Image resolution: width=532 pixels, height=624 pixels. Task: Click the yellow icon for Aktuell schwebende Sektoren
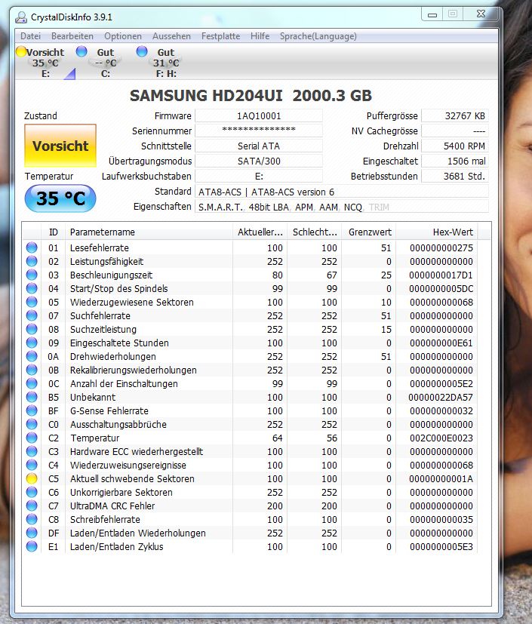coord(32,478)
